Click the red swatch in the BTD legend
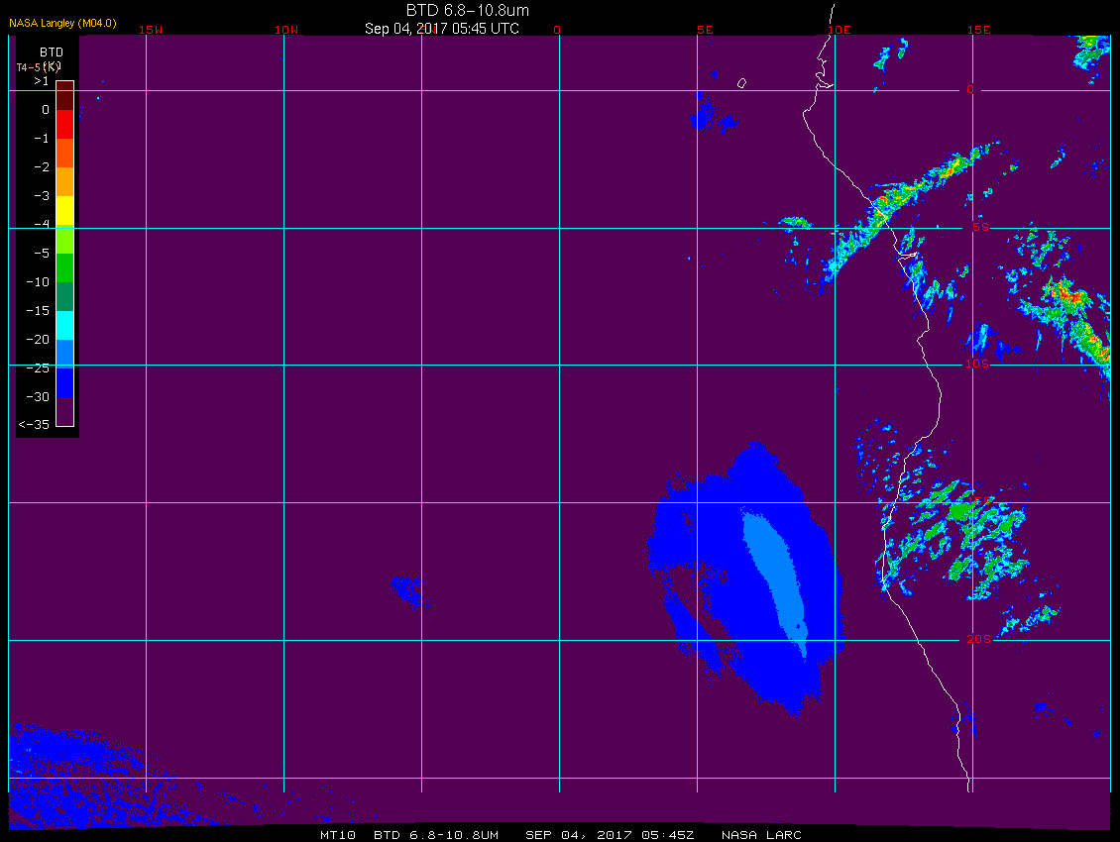1120x842 pixels. pos(65,124)
